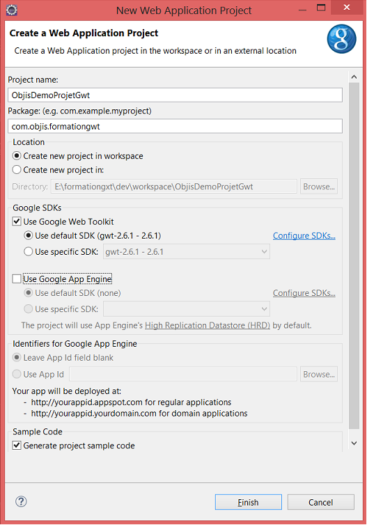Click the vertical scrollbar thumb
Screen dimensions: 367x525
(x=354, y=256)
